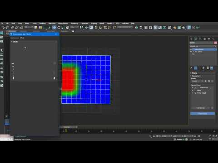This screenshot has height=163, width=218.
Task: Select the highlighted modifier in stack
Action: (x=204, y=49)
